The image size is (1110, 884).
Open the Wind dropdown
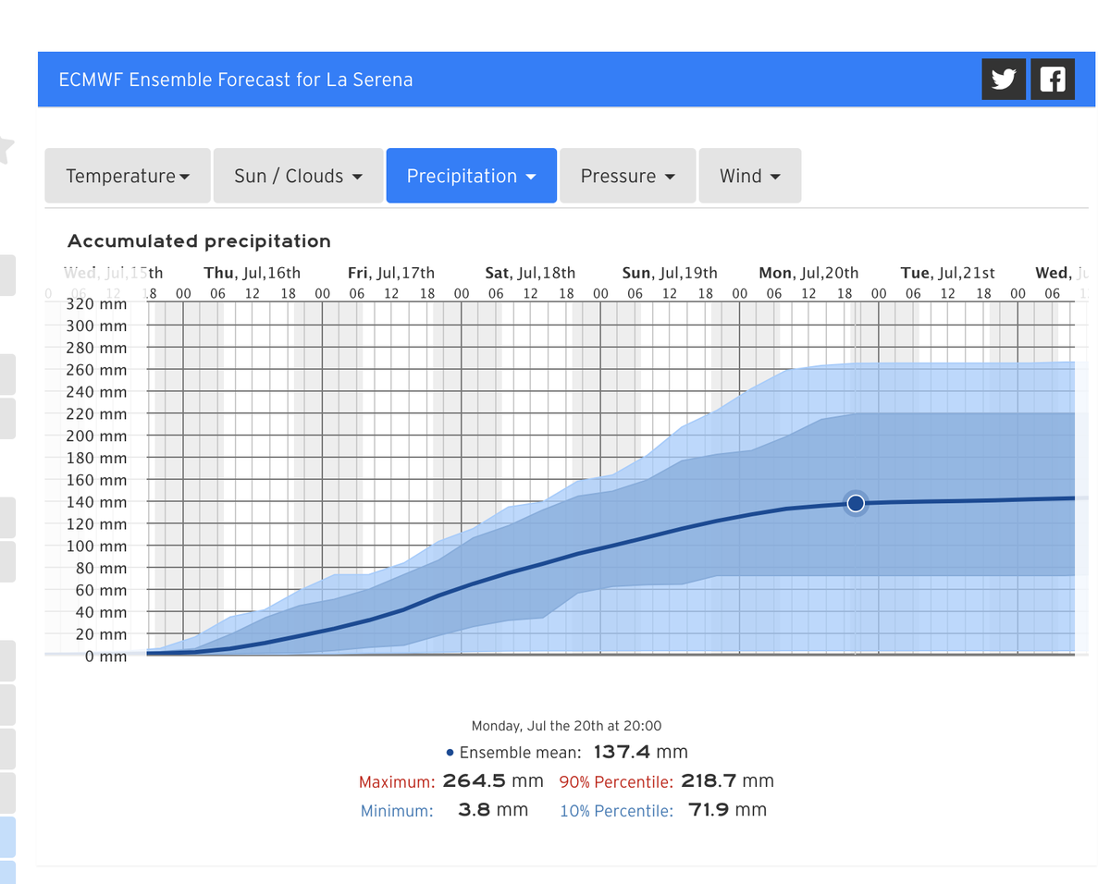pos(750,176)
